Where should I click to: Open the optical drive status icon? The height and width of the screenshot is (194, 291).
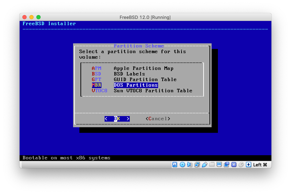point(182,165)
